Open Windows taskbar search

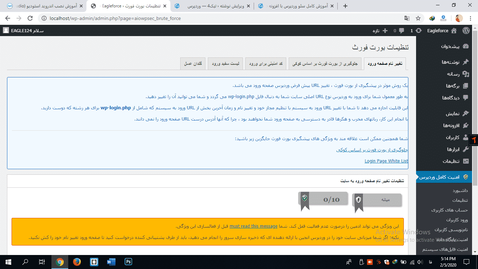click(25, 262)
